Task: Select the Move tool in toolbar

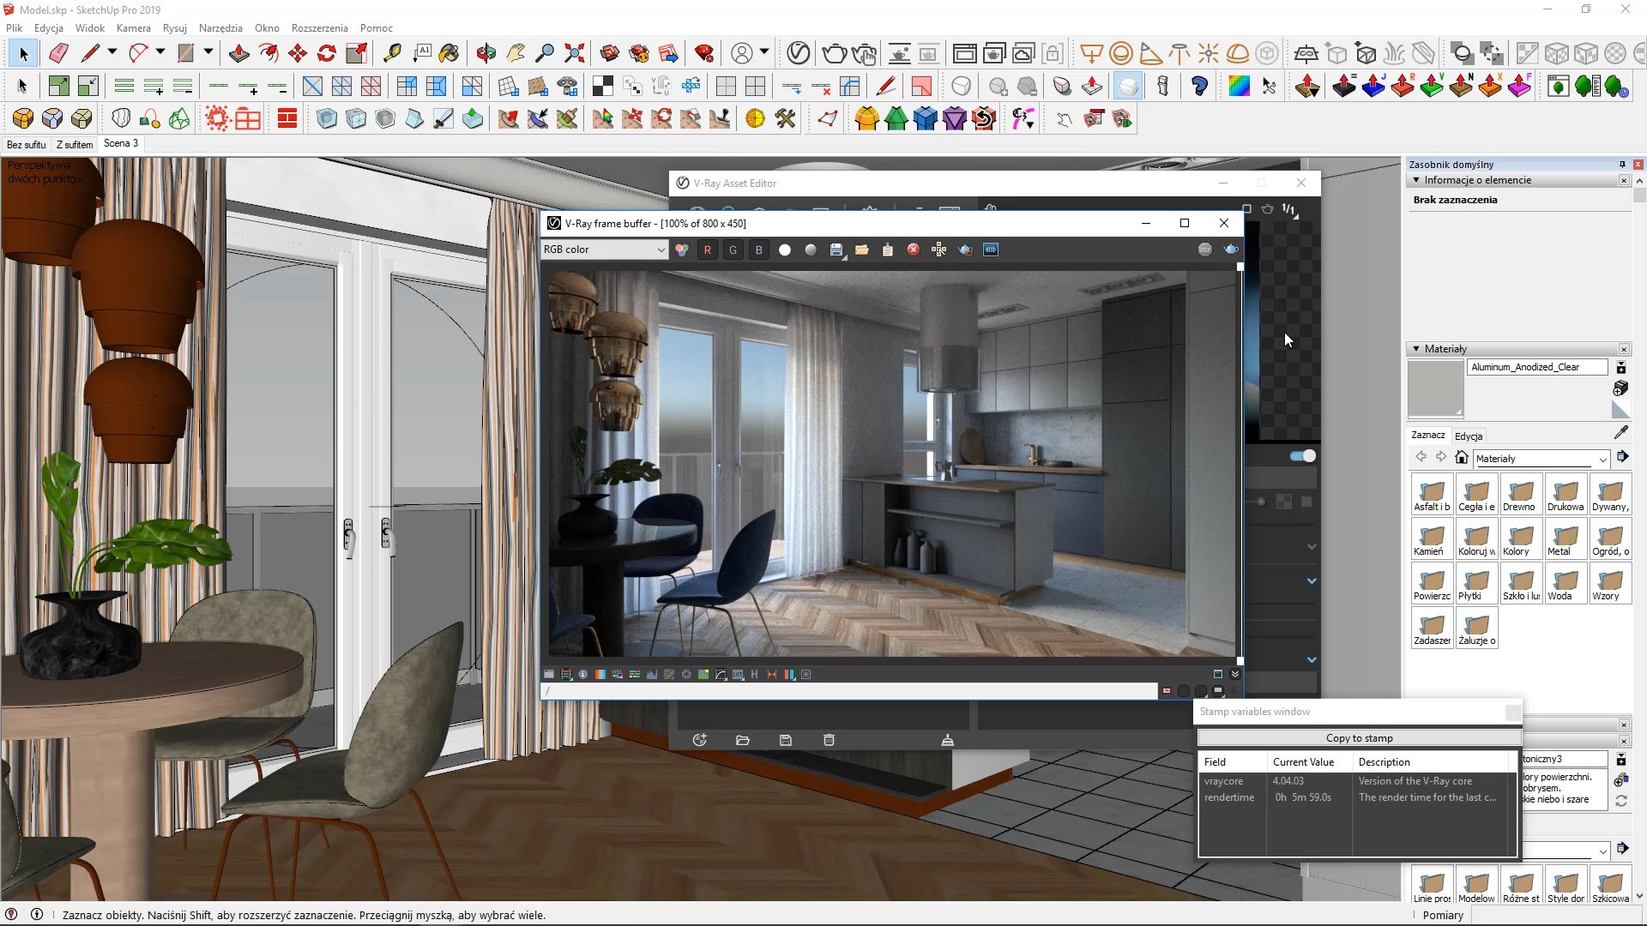Action: click(298, 53)
